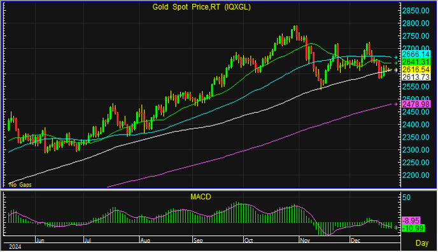The height and width of the screenshot is (252, 438).
Task: Click the pink -8.95 MACD value label
Action: pos(411,220)
